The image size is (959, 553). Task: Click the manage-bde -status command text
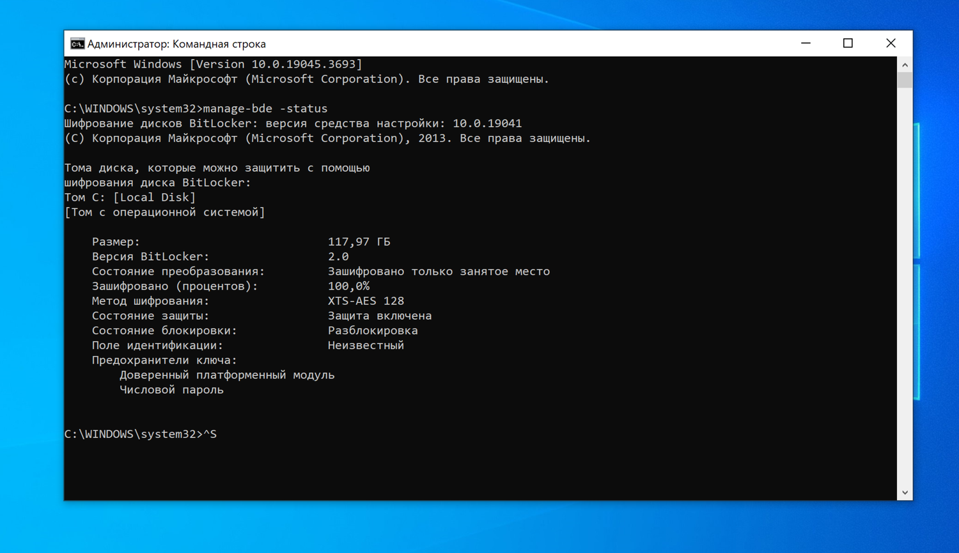click(265, 109)
